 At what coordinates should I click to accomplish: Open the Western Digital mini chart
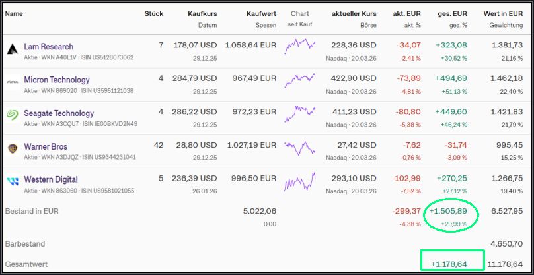(300, 179)
